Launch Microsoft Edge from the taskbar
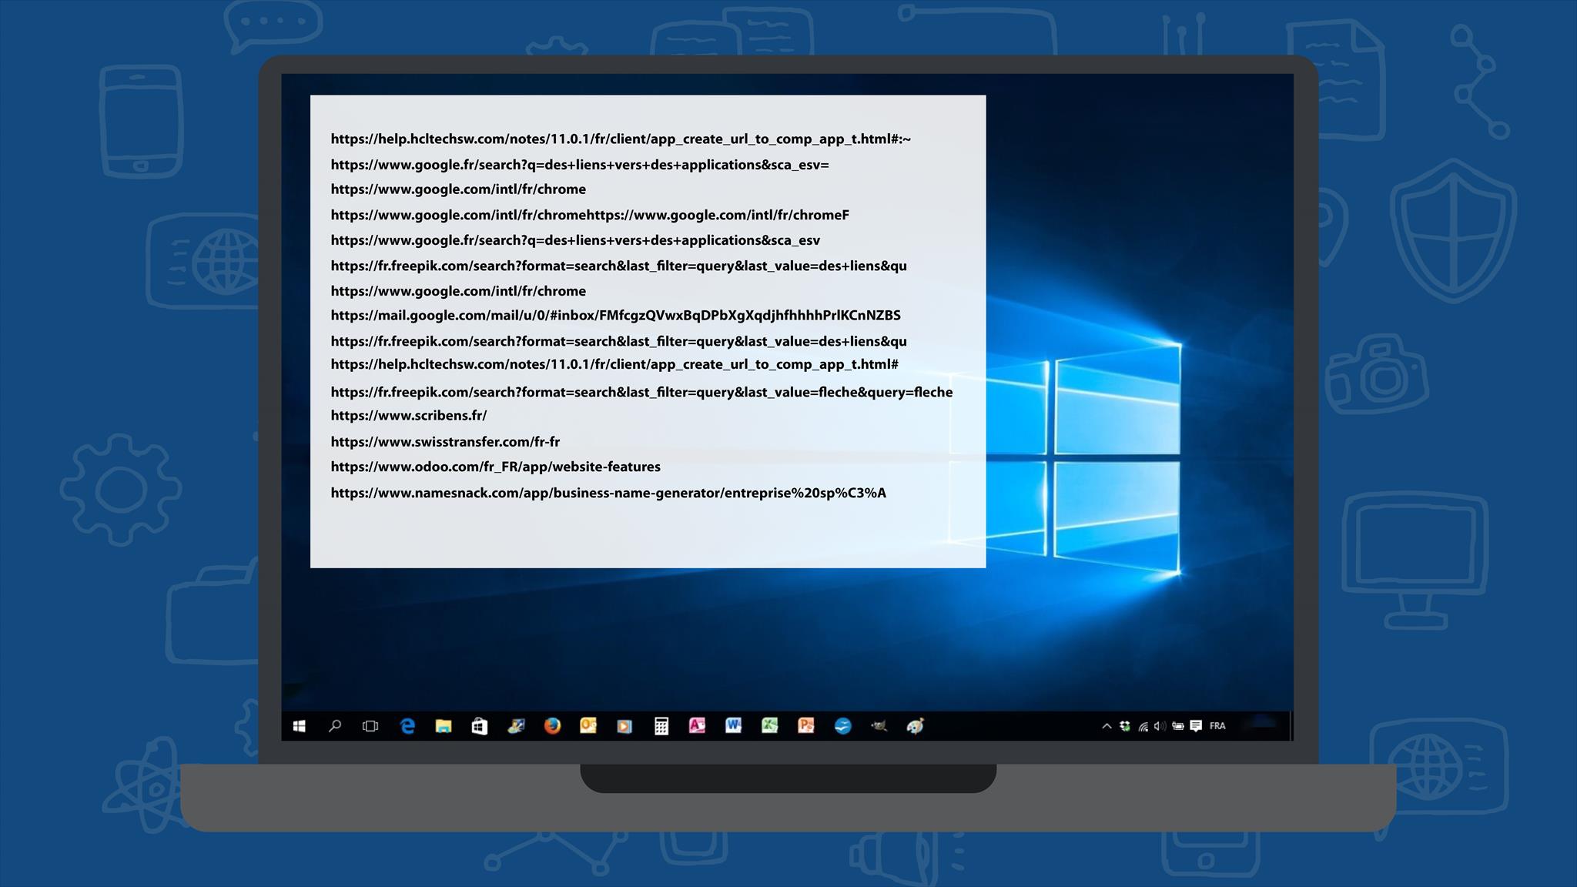This screenshot has width=1577, height=887. (407, 726)
